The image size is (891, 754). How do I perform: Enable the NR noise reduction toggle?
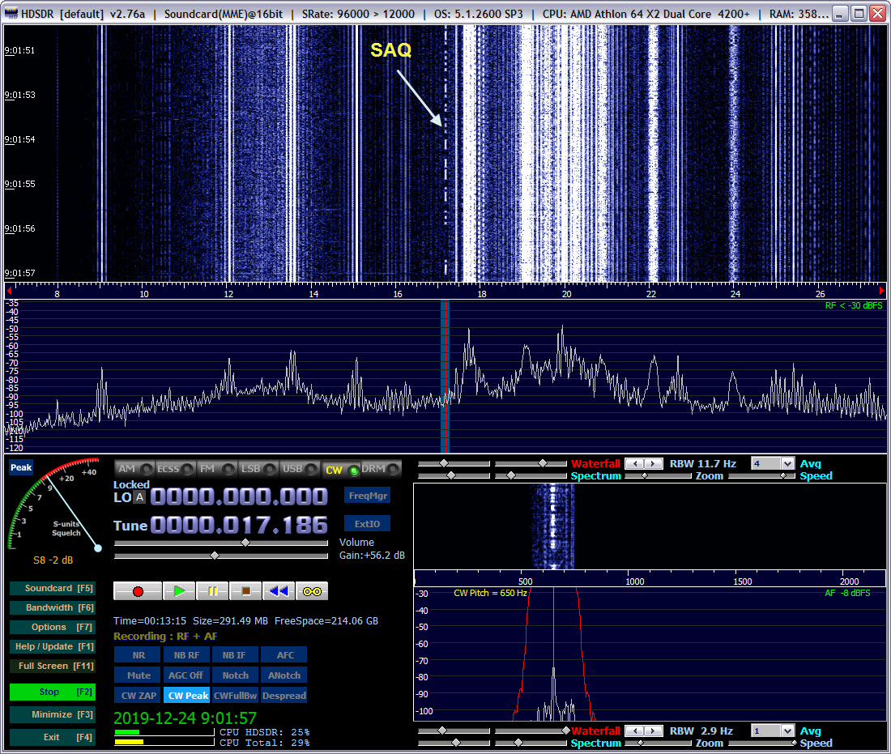click(x=139, y=654)
